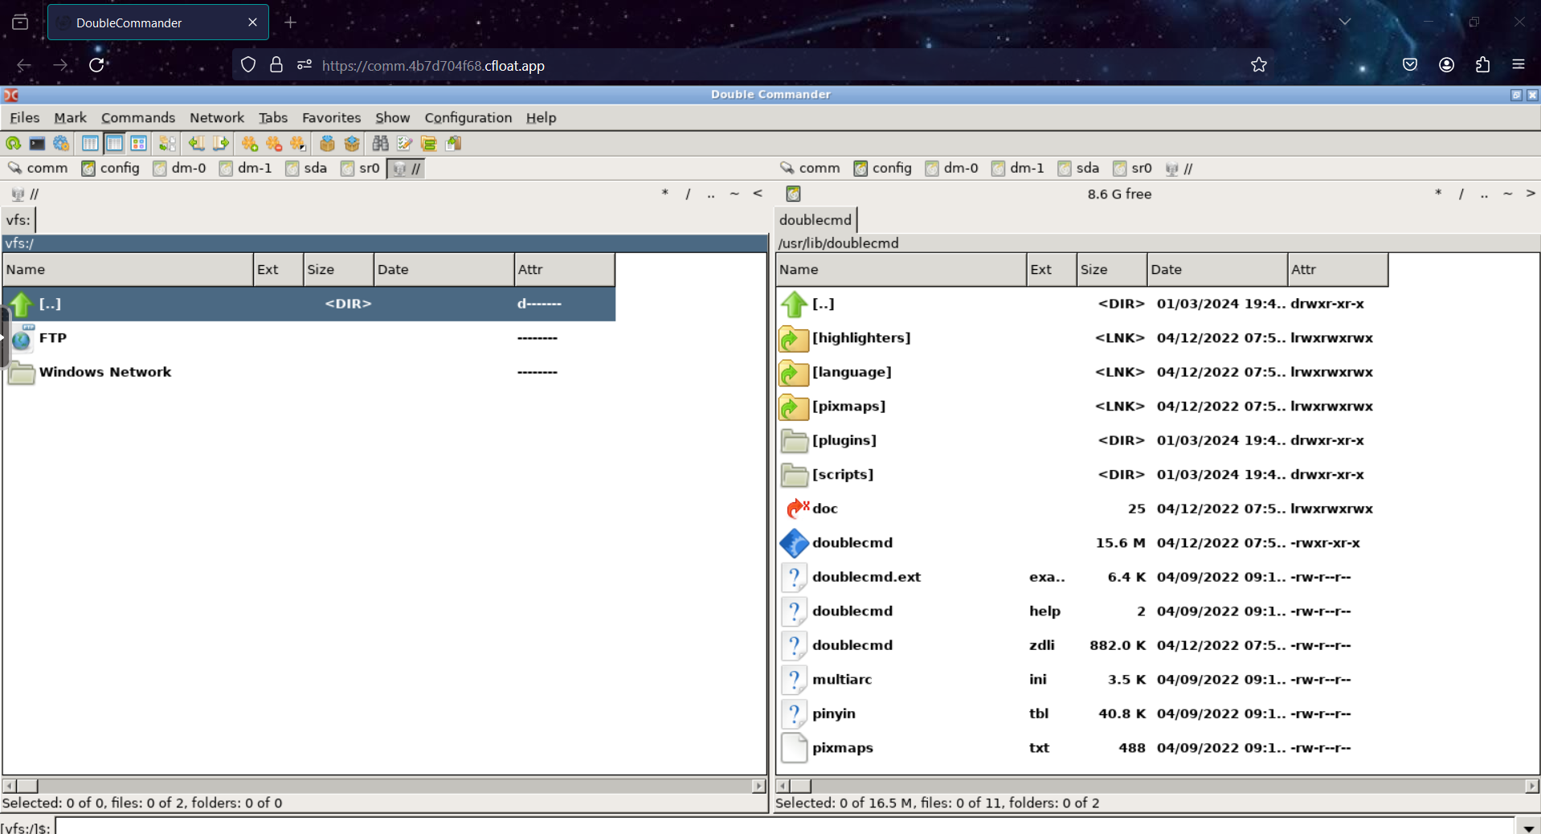Click Unselect a group (minus asterisk) icon
This screenshot has height=834, width=1541.
273,143
